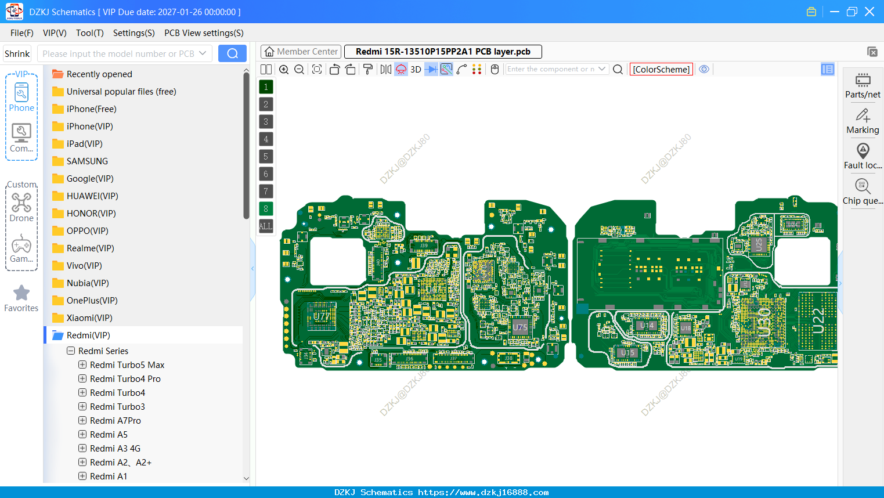Toggle the eye visibility icon
The height and width of the screenshot is (498, 884).
pyautogui.click(x=704, y=69)
